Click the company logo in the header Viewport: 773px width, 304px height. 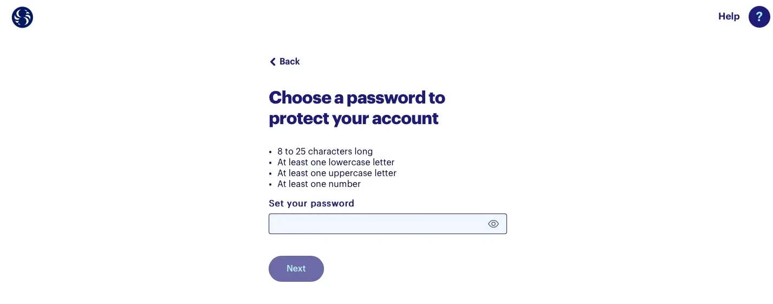tap(22, 17)
